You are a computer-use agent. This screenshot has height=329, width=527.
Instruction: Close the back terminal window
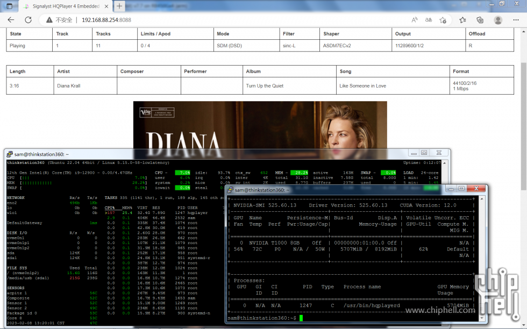click(x=439, y=153)
